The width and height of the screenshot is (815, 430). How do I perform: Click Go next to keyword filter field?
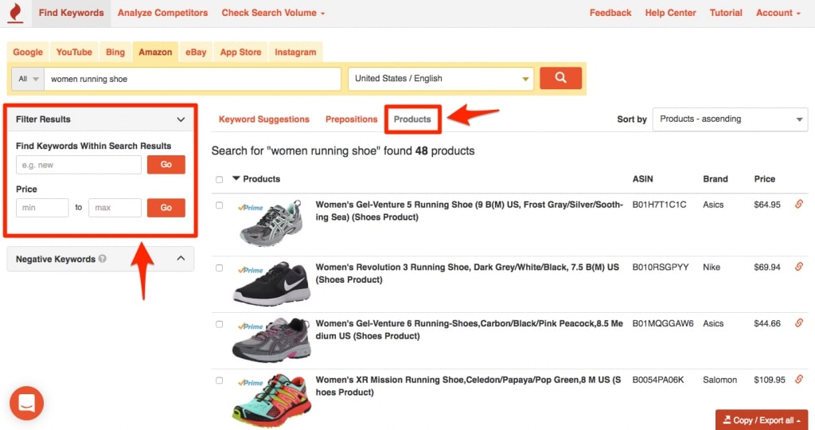tap(166, 164)
